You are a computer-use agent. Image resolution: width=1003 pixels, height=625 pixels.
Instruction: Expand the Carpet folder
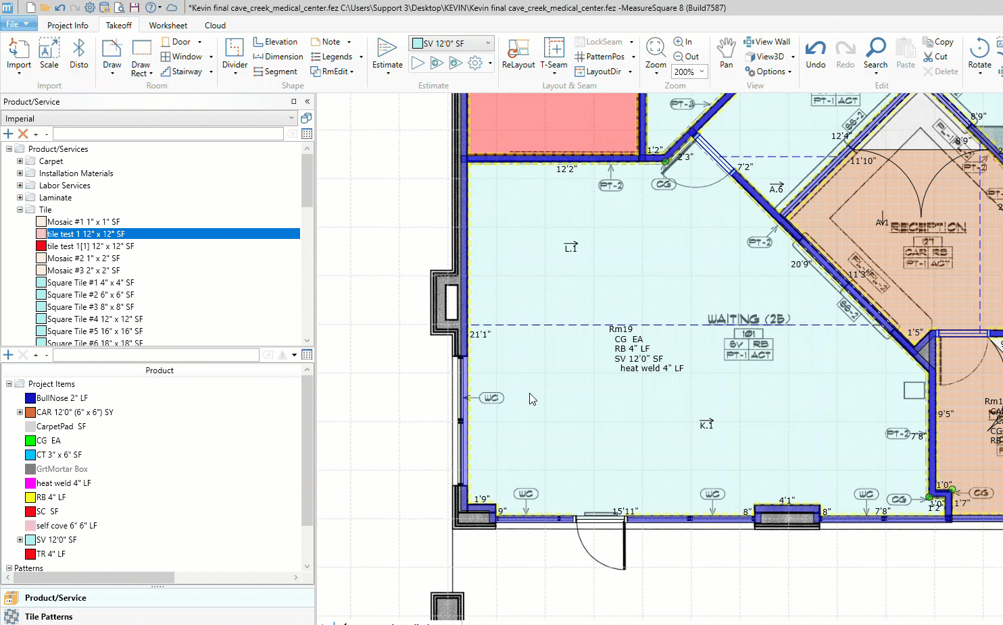click(20, 161)
